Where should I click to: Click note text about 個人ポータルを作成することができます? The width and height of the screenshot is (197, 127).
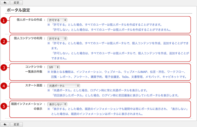click(105, 25)
